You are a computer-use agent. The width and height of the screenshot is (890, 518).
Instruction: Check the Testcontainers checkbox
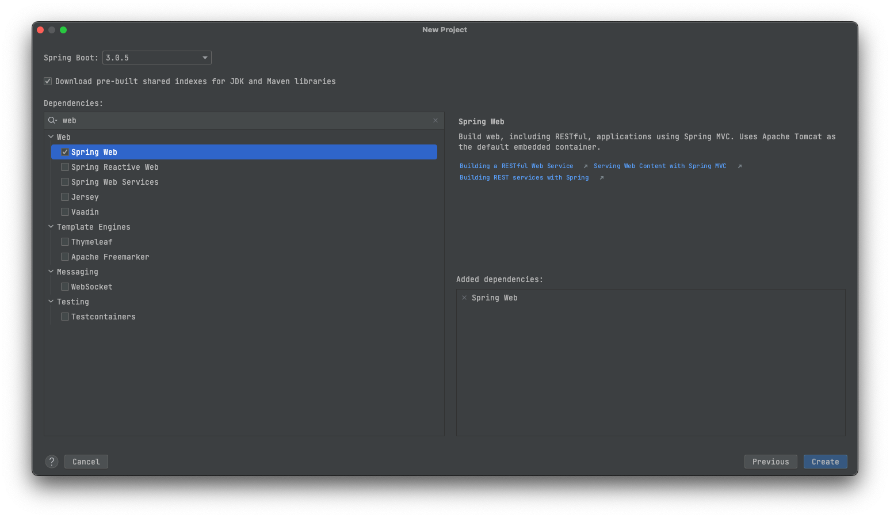pos(65,317)
